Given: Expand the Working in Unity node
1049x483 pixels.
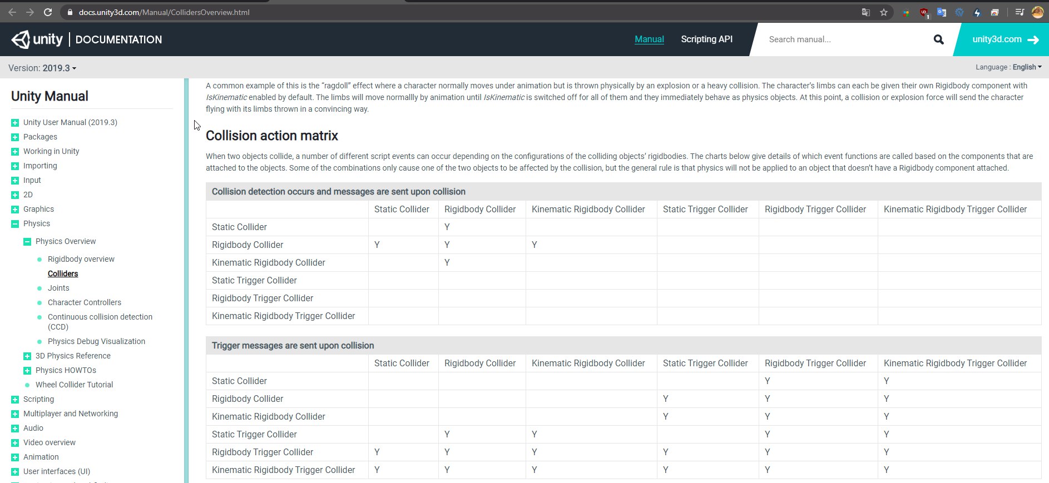Looking at the screenshot, I should click(x=15, y=152).
